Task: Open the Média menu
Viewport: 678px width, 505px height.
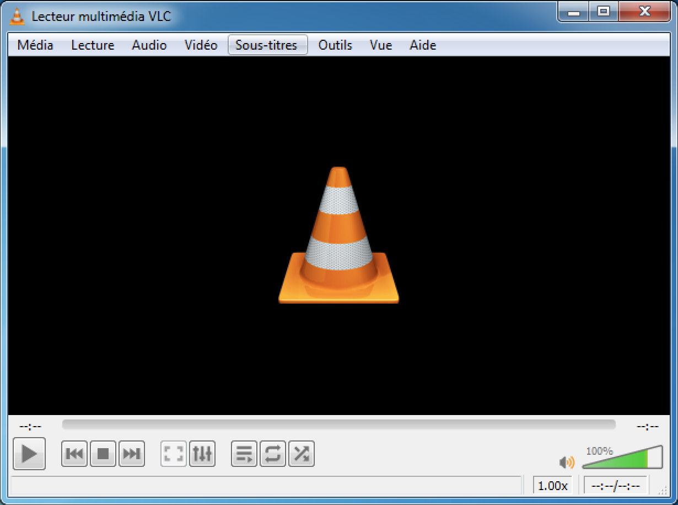Action: pyautogui.click(x=35, y=45)
